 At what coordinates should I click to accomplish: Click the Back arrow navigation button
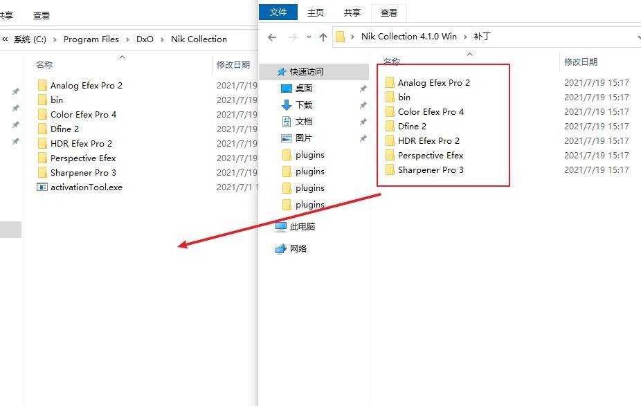pos(272,37)
